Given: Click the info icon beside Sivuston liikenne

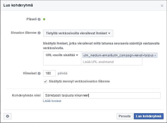Looking at the screenshot, I should point(39,33).
